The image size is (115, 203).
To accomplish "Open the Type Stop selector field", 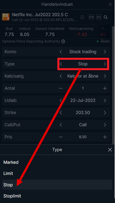I will point(83,64).
